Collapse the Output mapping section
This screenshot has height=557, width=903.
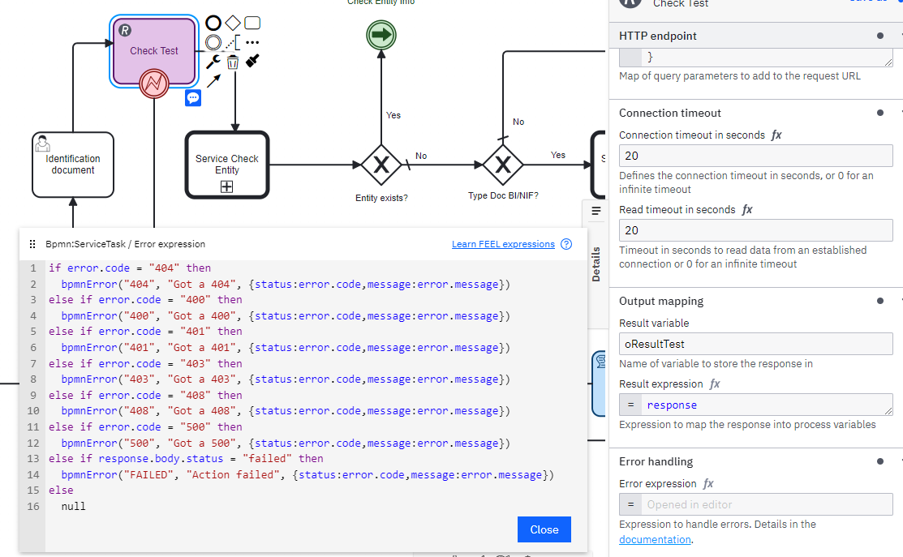coord(755,301)
